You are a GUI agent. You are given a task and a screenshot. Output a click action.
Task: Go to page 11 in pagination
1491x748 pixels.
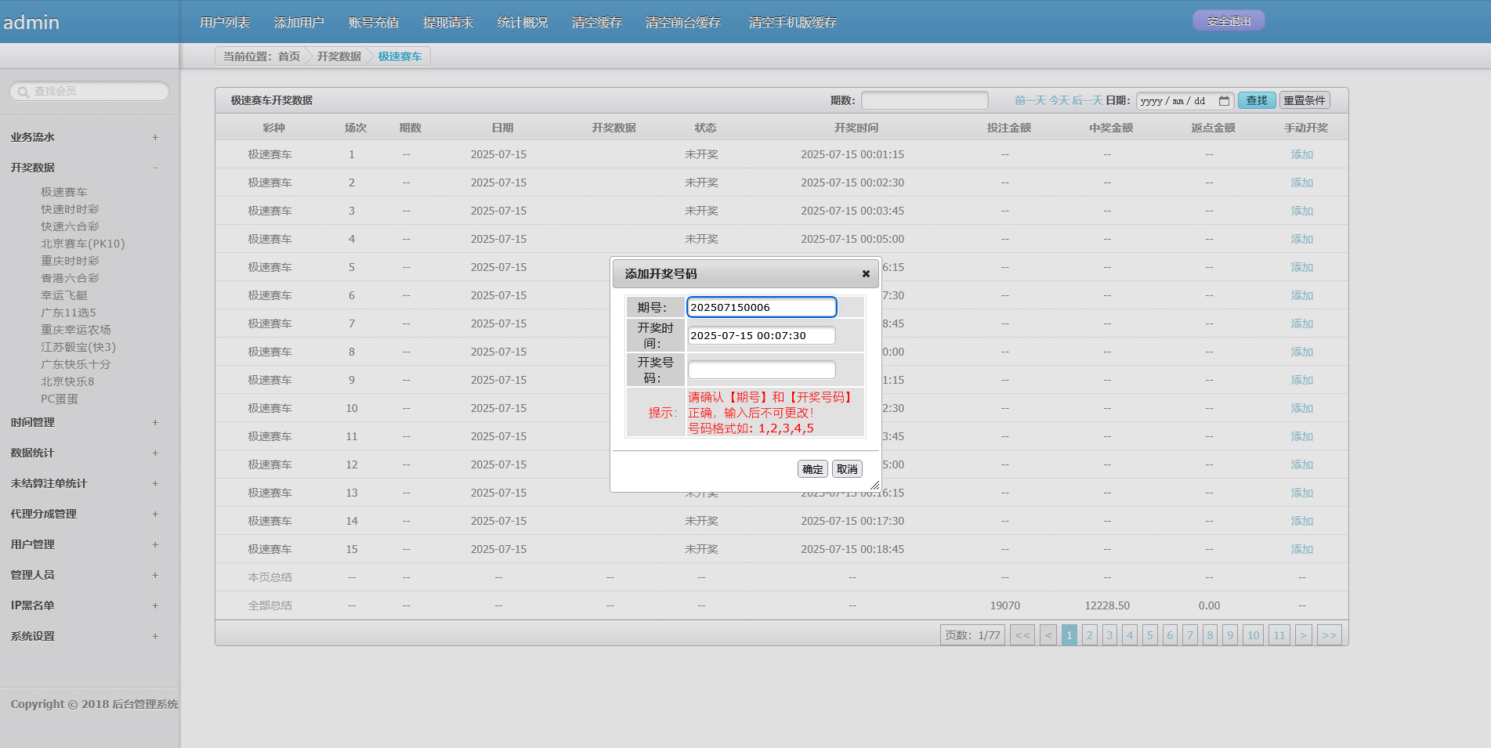pyautogui.click(x=1279, y=635)
